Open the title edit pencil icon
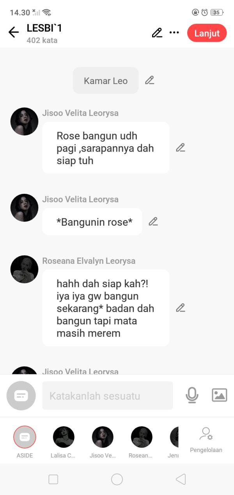This screenshot has height=495, width=234. click(157, 33)
